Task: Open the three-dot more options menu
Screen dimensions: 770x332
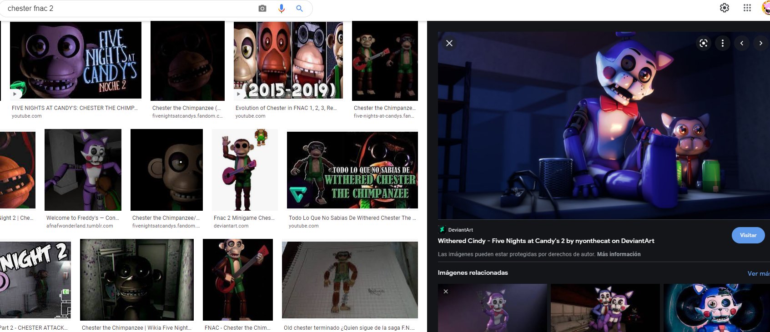Action: [x=723, y=43]
